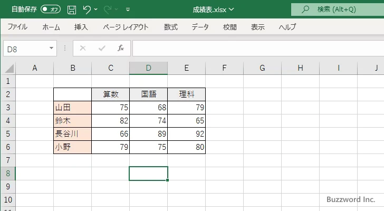Click cell containing 80

pyautogui.click(x=186, y=147)
